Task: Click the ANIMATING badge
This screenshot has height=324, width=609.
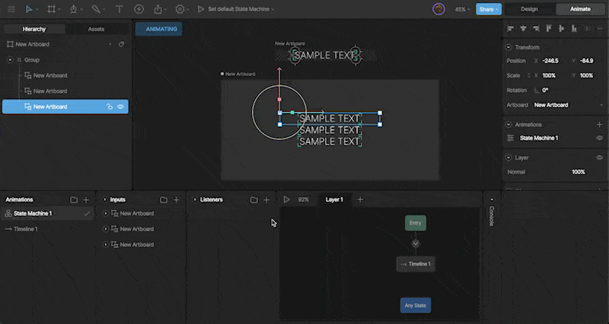Action: 158,29
